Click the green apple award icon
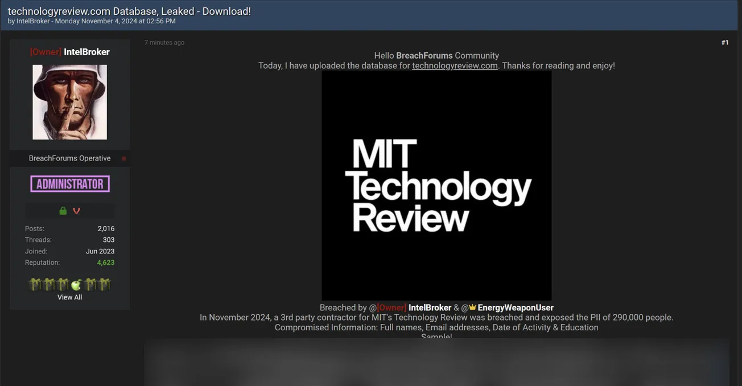The image size is (742, 386). (76, 285)
